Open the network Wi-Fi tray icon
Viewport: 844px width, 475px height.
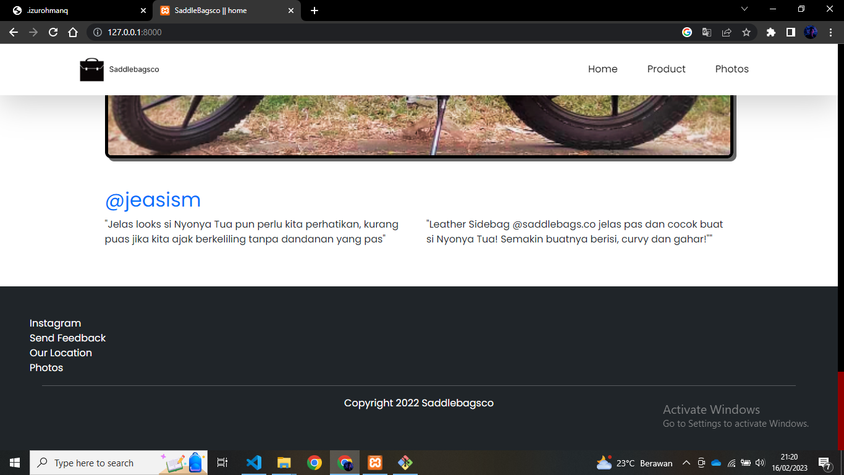[732, 463]
